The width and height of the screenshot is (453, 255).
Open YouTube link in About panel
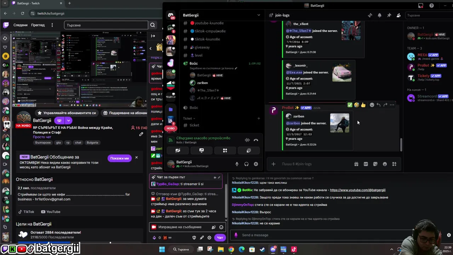(x=51, y=212)
